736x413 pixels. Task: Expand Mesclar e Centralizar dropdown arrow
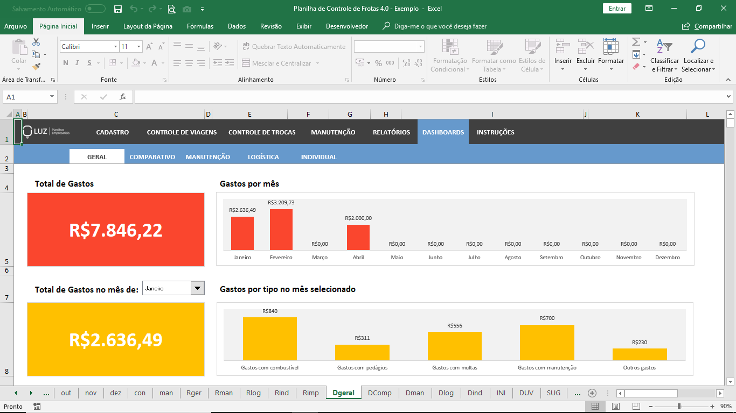click(x=317, y=63)
